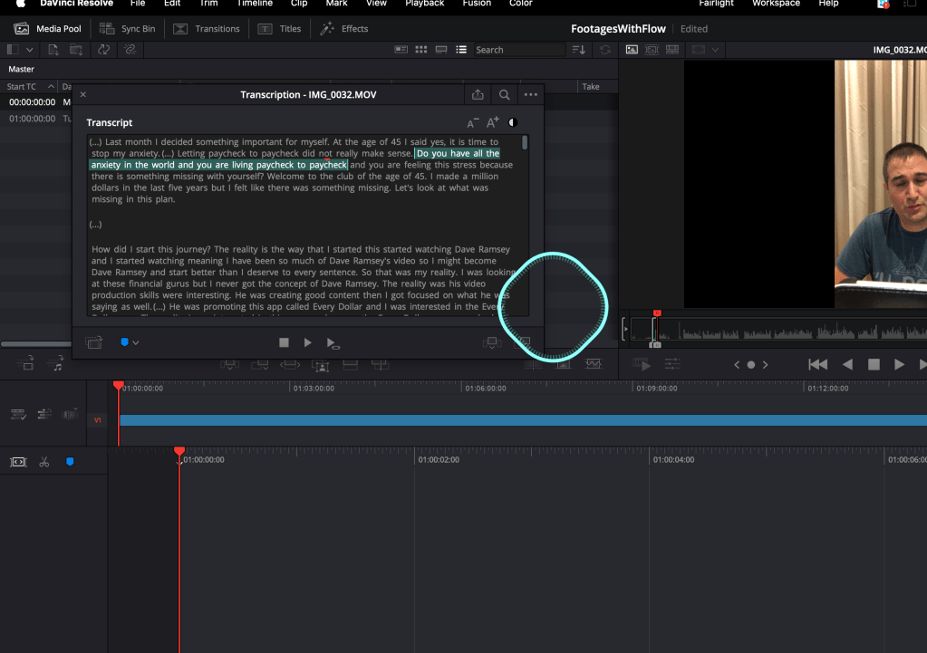The height and width of the screenshot is (653, 927).
Task: Click the create subclip icon in Transcription window
Action: point(94,342)
